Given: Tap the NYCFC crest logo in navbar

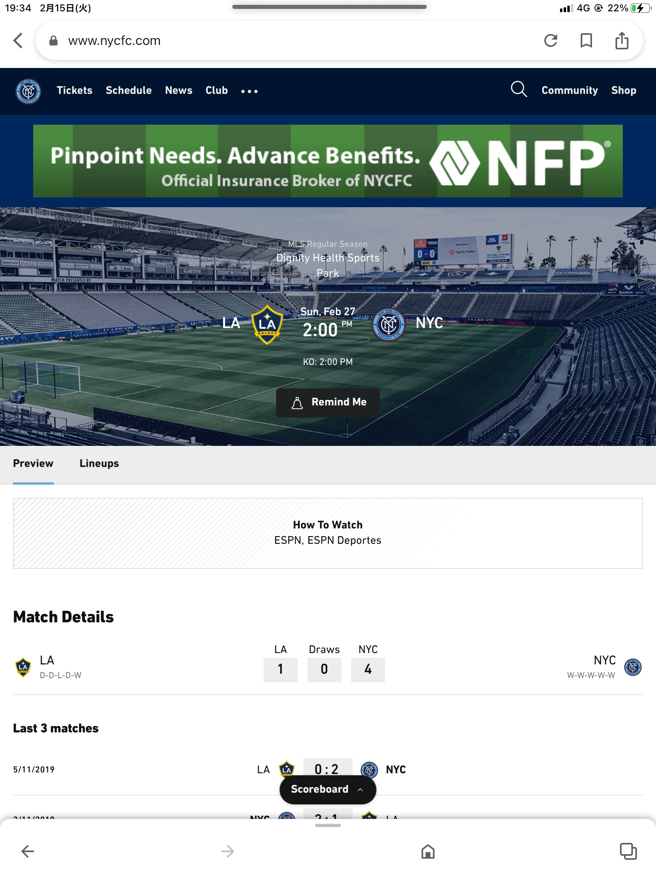Looking at the screenshot, I should pos(28,91).
